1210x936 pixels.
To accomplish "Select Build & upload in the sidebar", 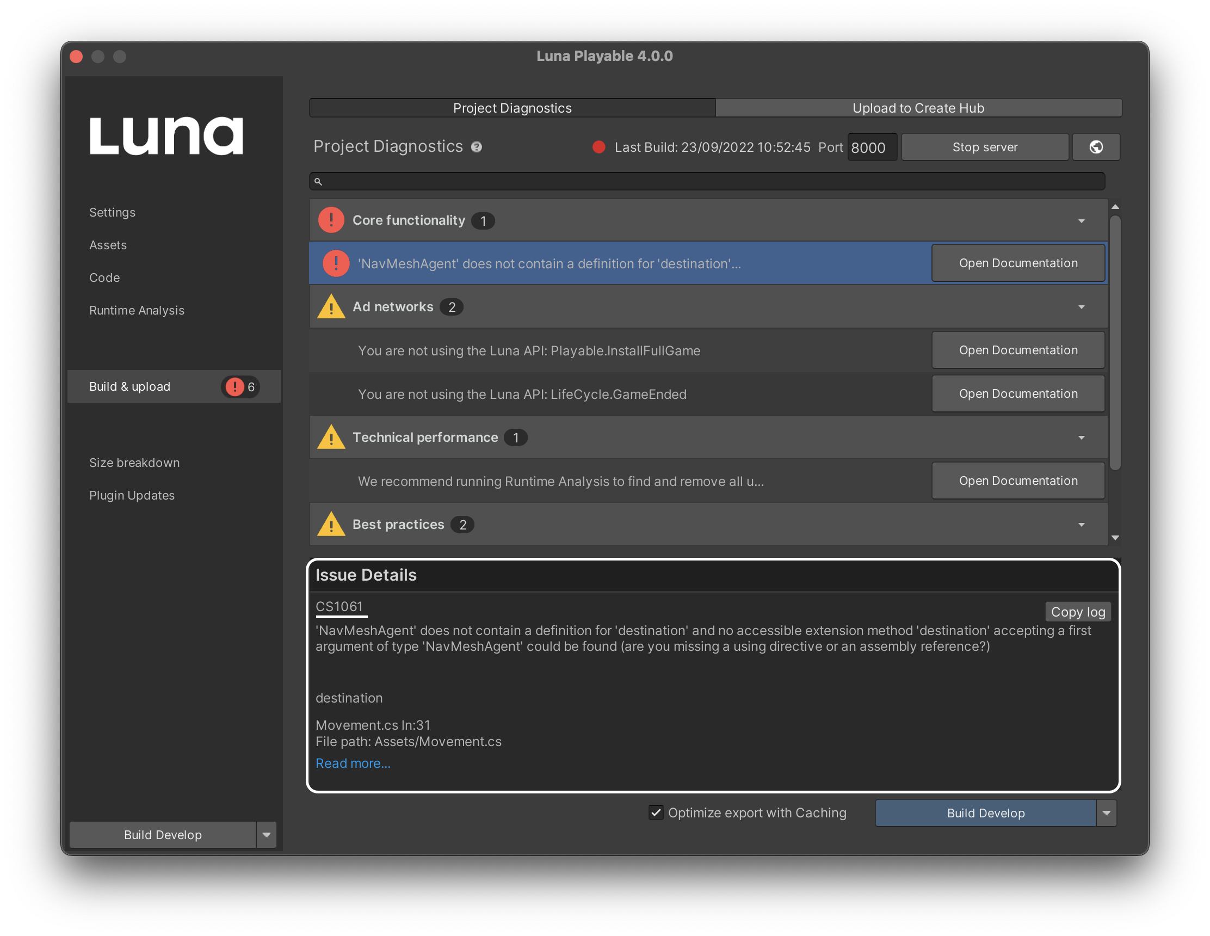I will [x=174, y=386].
